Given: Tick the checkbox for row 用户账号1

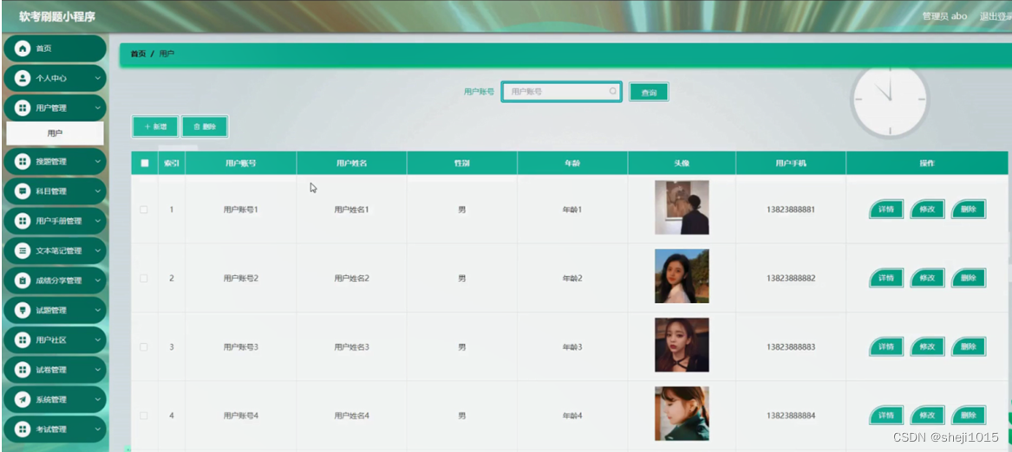Looking at the screenshot, I should pos(144,210).
